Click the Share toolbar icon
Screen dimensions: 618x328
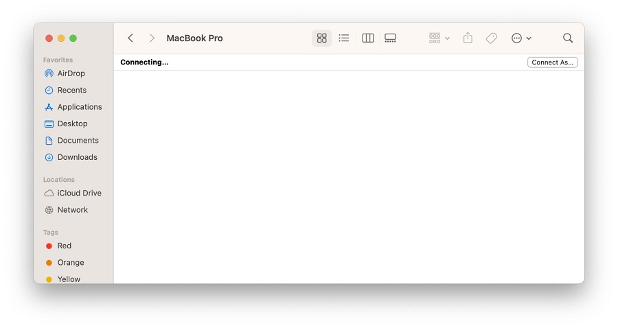468,38
